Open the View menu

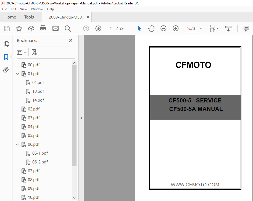click(x=23, y=9)
